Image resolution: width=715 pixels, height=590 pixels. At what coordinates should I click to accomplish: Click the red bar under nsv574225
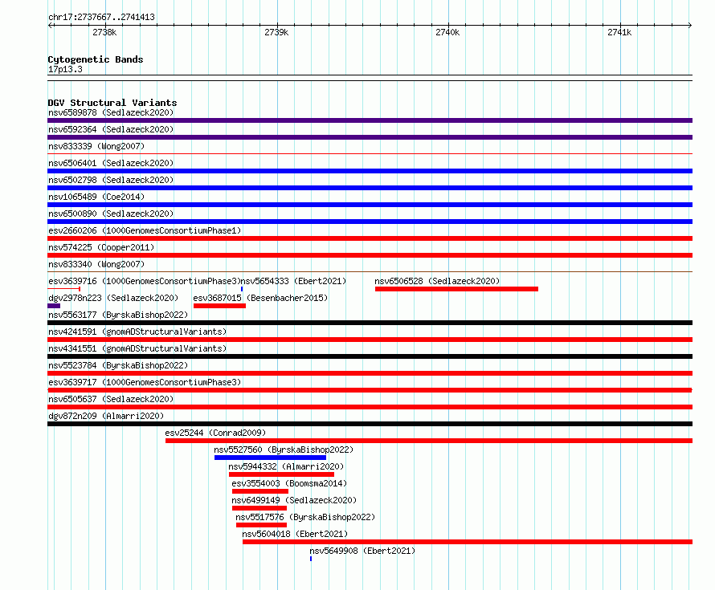370,255
